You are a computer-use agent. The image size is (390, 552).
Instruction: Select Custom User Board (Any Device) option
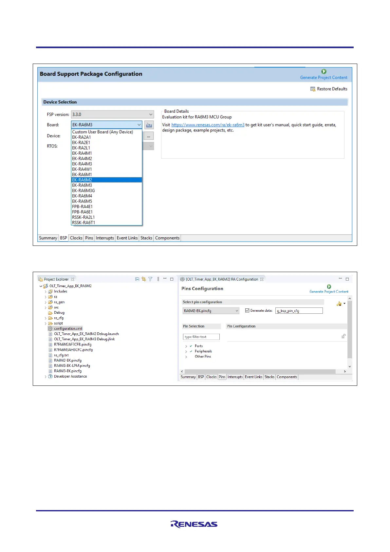click(107, 132)
